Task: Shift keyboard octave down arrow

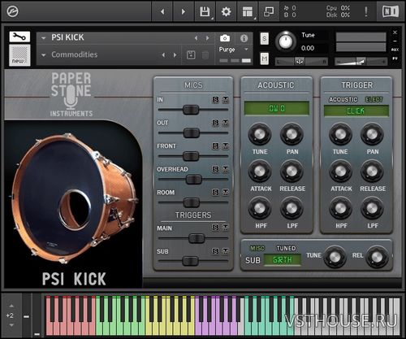Action: 11,325
